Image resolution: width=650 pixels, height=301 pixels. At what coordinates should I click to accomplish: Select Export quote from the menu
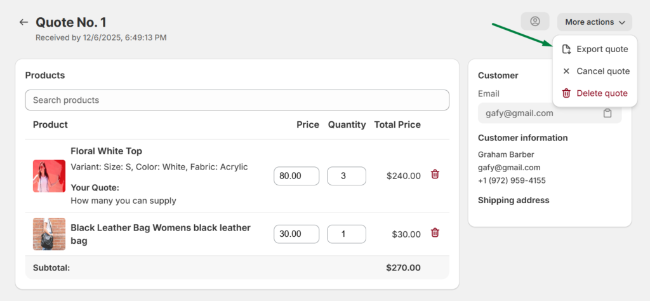[602, 50]
